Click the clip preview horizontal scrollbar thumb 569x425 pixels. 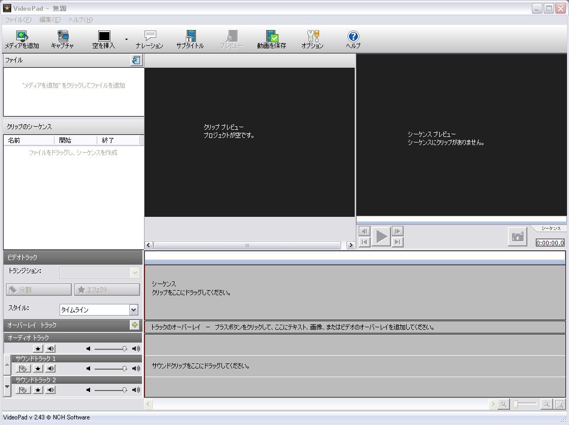[247, 245]
